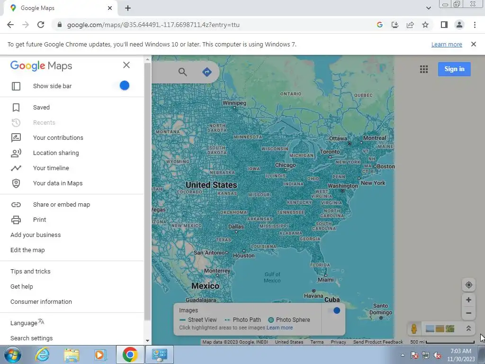Click the Your data in Maps shield icon
Viewport: 485px width, 364px height.
[x=16, y=183]
